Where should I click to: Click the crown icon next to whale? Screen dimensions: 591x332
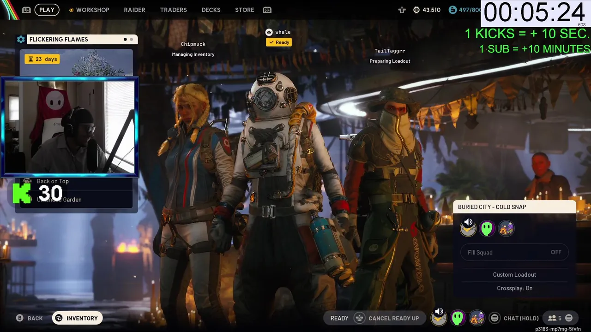(269, 32)
